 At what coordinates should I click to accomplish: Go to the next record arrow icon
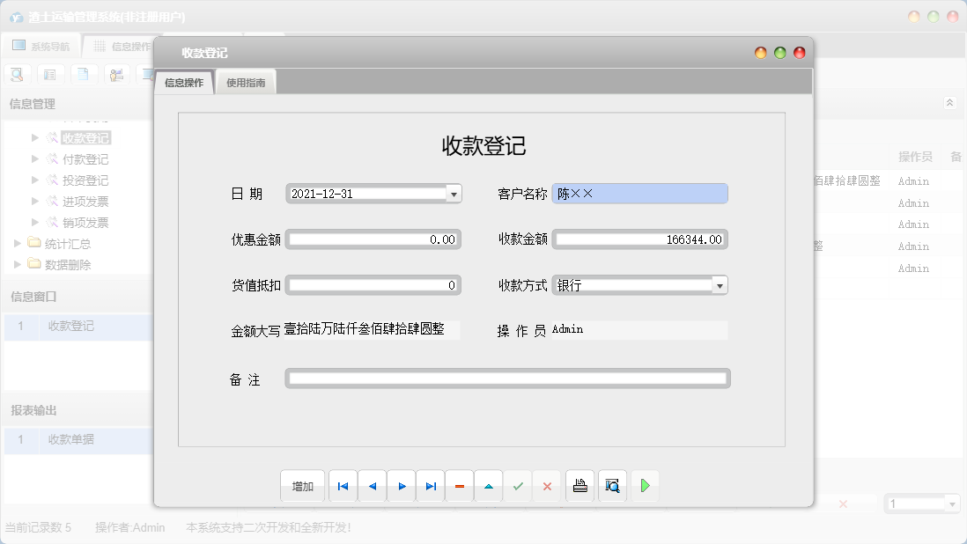point(401,485)
